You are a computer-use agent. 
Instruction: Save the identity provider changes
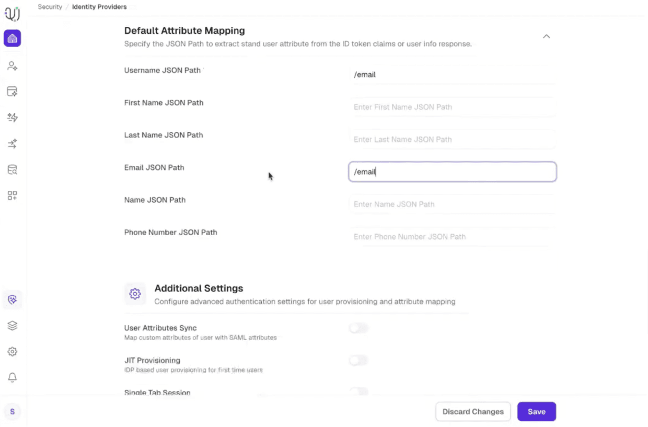point(536,412)
